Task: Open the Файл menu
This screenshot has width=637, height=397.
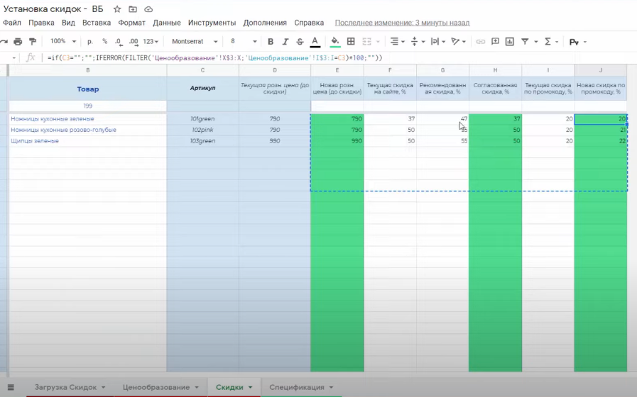Action: (x=12, y=23)
